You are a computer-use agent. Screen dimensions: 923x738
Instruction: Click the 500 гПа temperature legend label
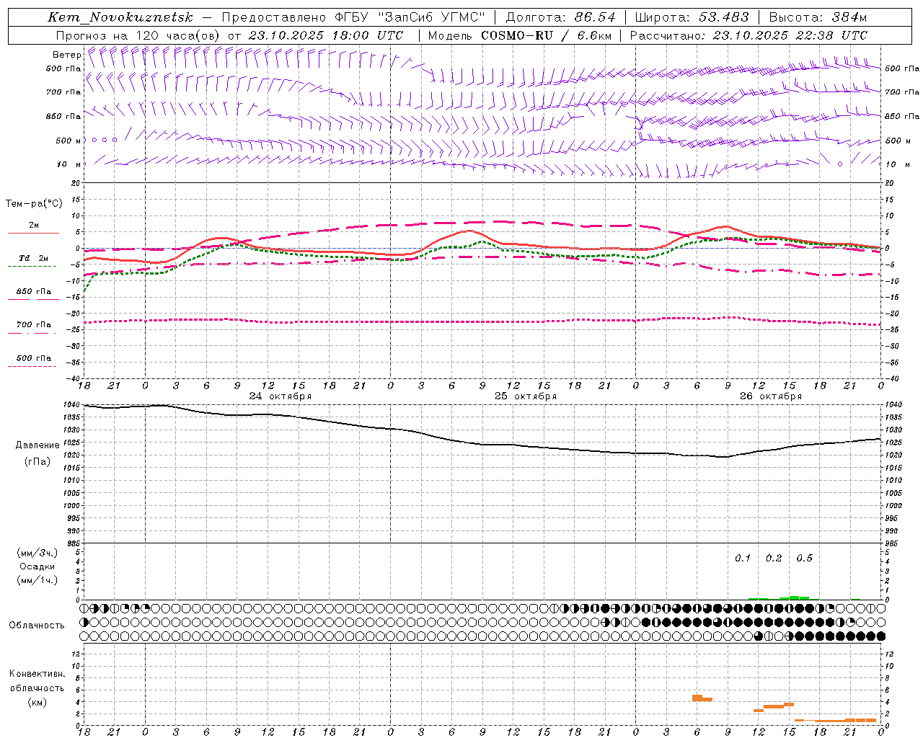click(x=34, y=357)
